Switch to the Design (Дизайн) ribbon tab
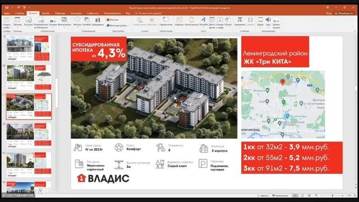359x202 pixels. pos(46,13)
